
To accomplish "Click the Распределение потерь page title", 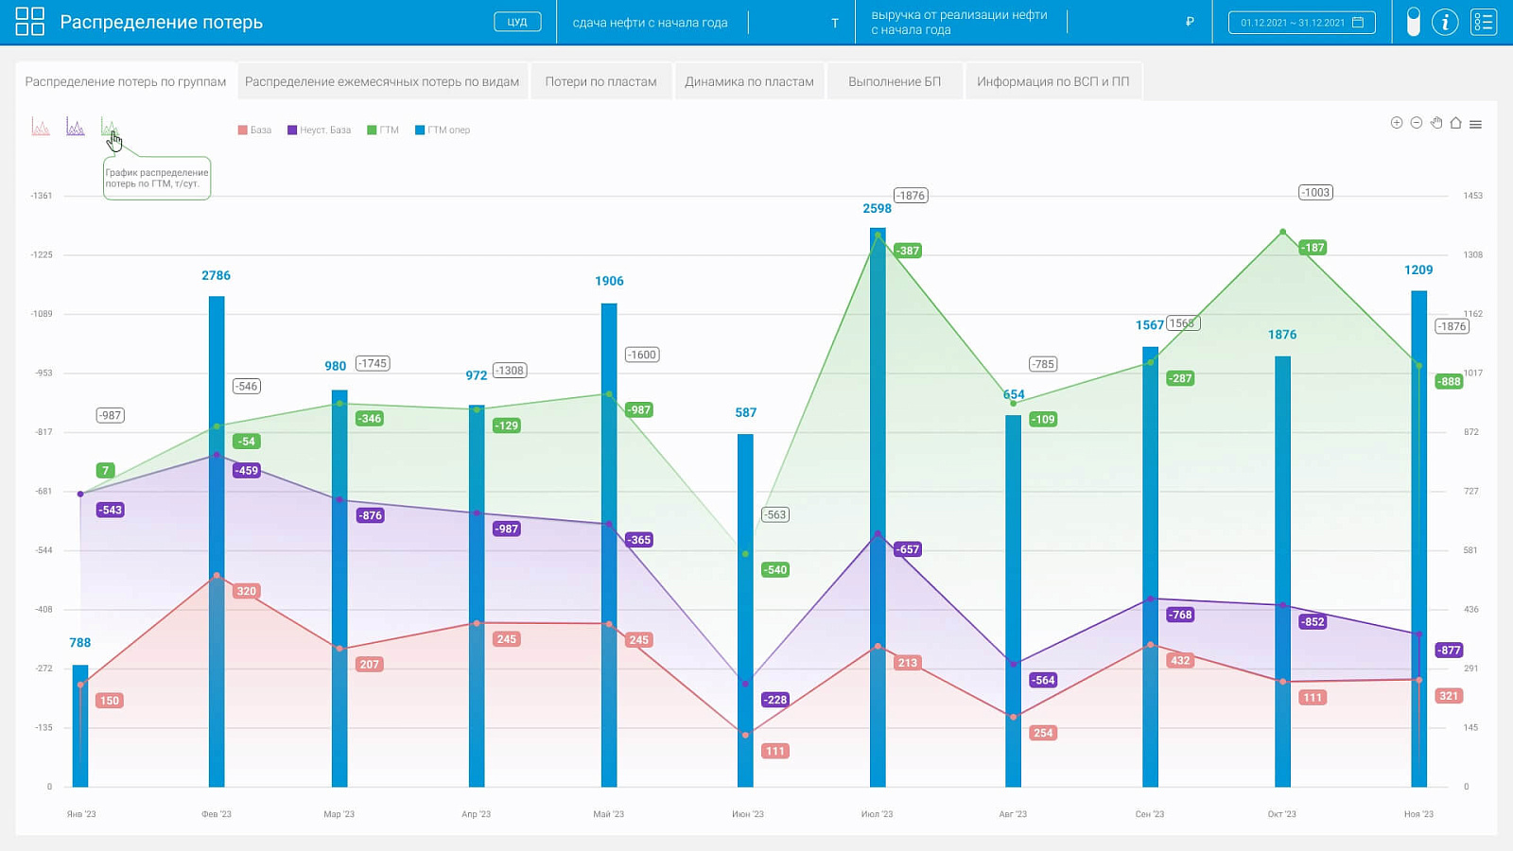I will pos(162,22).
